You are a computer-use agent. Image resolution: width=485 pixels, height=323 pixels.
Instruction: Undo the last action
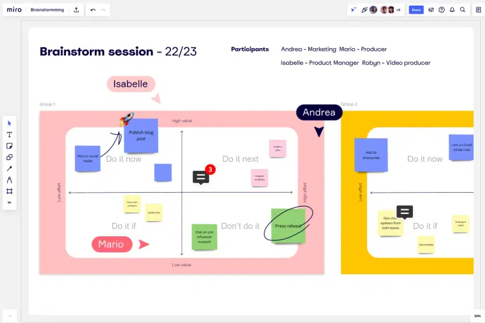93,10
